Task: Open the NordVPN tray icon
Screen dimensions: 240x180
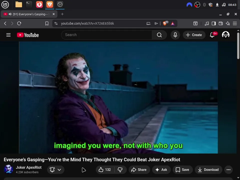Action: pyautogui.click(x=189, y=5)
